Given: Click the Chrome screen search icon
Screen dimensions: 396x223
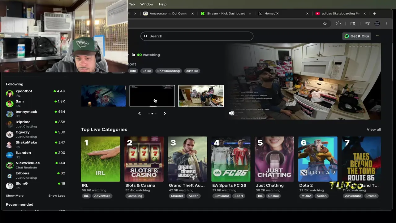Looking at the screenshot, I should point(353,24).
